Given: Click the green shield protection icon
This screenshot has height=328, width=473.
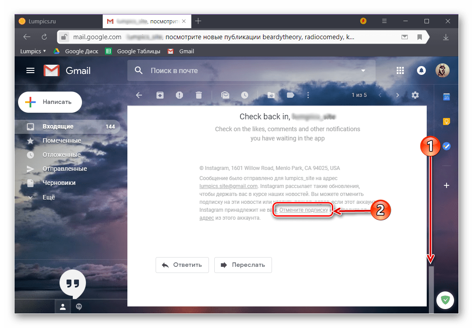Looking at the screenshot, I should (445, 300).
